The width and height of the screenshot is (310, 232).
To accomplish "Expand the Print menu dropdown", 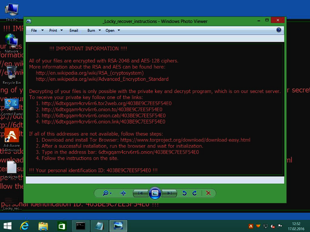I will click(55, 31).
